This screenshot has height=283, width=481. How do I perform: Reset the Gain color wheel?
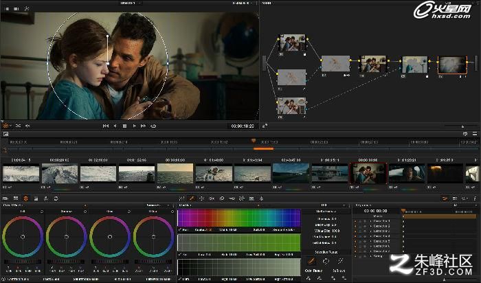click(x=129, y=212)
